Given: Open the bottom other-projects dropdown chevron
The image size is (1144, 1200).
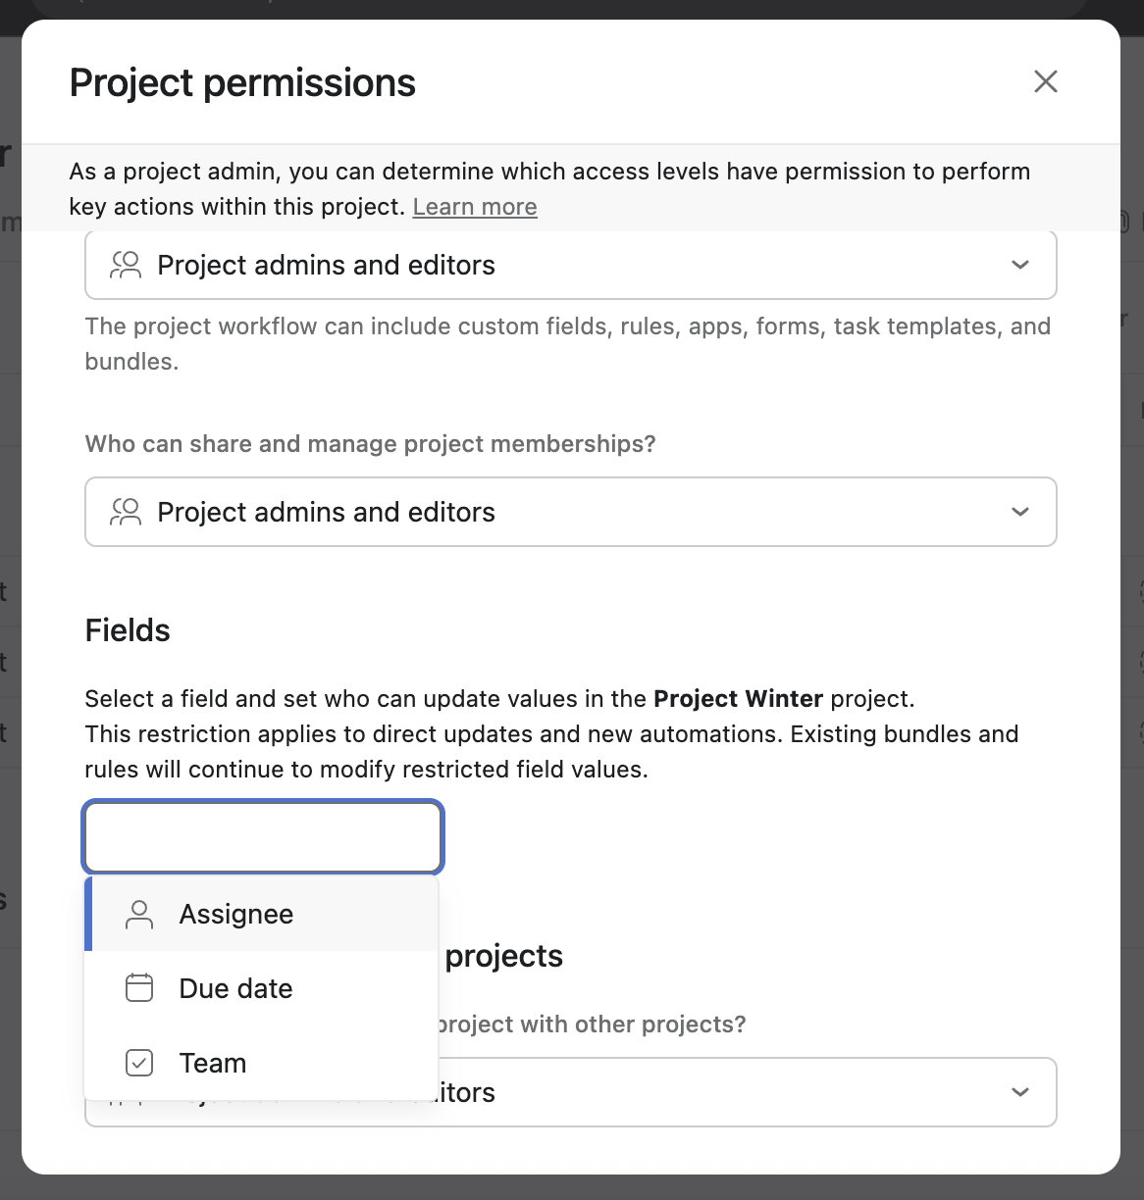Looking at the screenshot, I should (1020, 1092).
